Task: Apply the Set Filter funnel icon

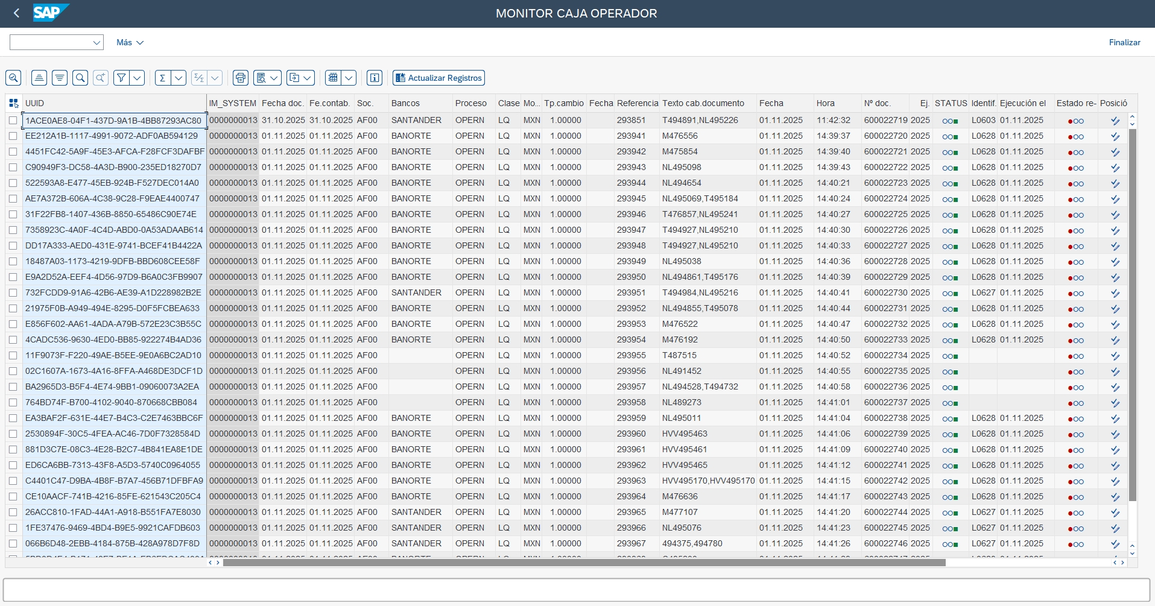Action: point(121,78)
